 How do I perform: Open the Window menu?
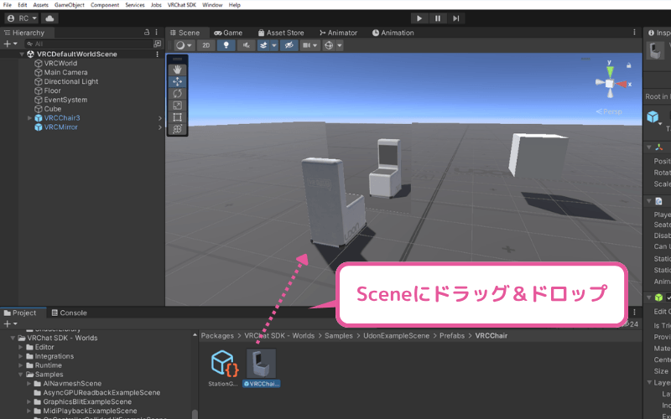tap(212, 5)
